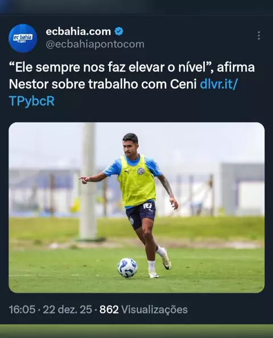View the training photo attachment
Screen dimensions: 273x338
click(136, 208)
